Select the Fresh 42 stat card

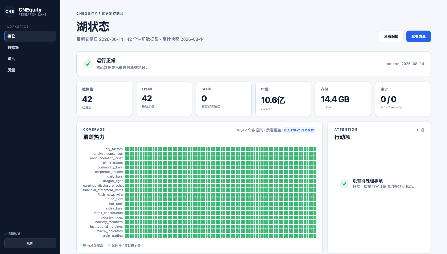point(164,99)
